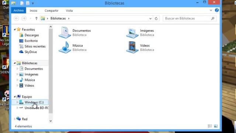The width and height of the screenshot is (236, 133).
Task: Select Favoritos in the navigation pane
Action: [x=28, y=30]
